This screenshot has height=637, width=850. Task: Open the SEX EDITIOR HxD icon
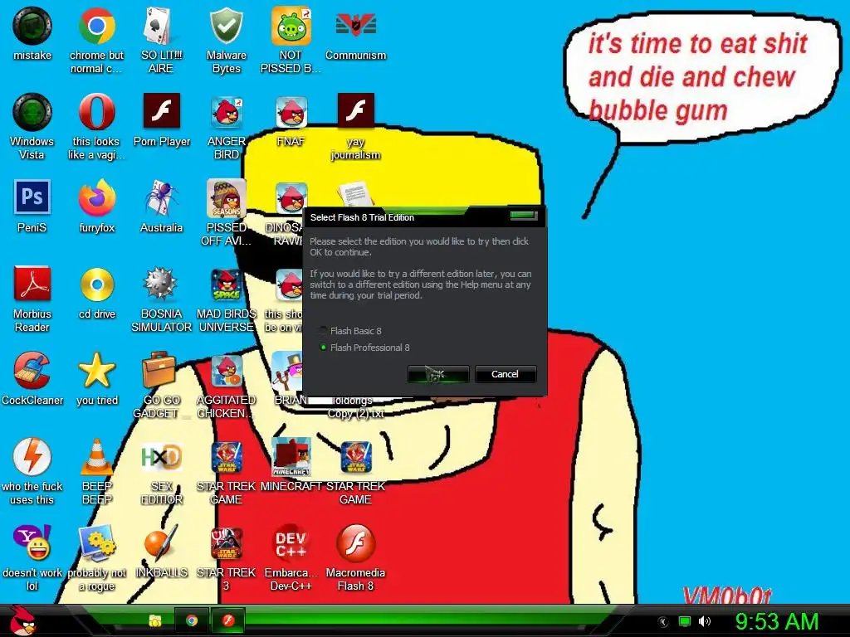161,457
